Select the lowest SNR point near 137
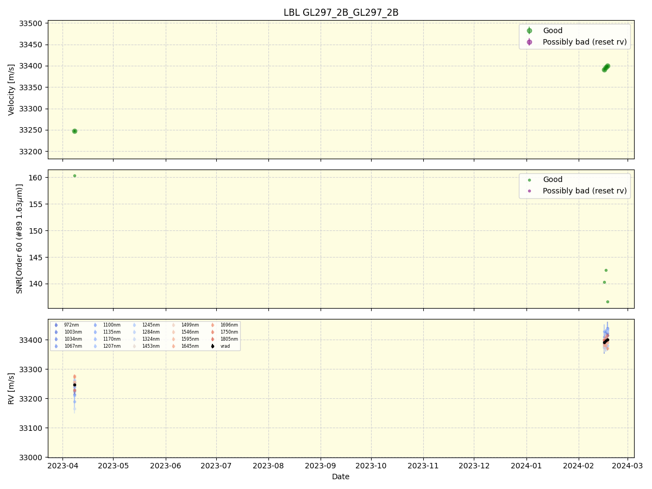Viewport: 652px width, 489px height. click(607, 302)
